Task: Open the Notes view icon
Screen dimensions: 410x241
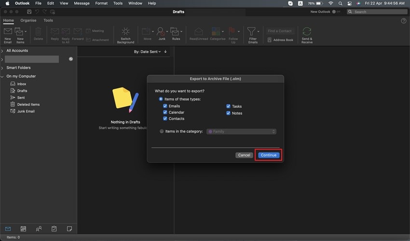Action: tap(69, 229)
